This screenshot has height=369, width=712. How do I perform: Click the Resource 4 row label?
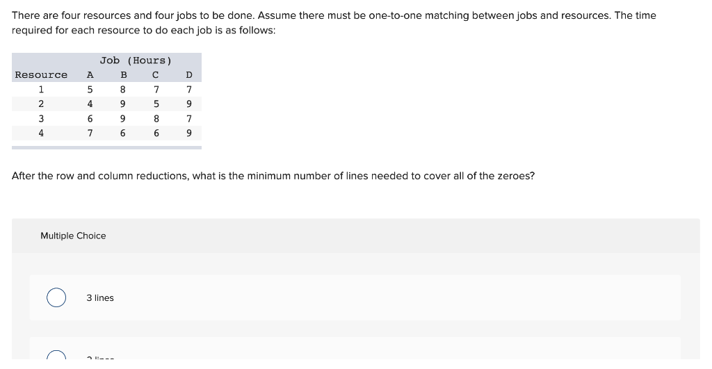click(41, 133)
